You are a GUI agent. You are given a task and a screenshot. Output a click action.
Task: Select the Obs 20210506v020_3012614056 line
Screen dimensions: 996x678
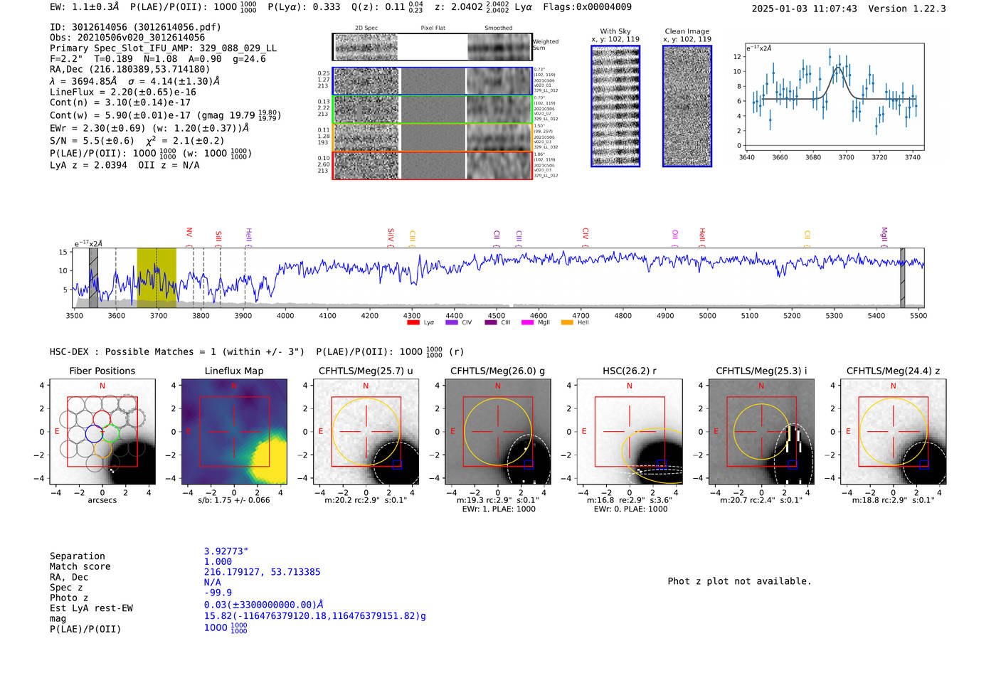click(x=127, y=38)
